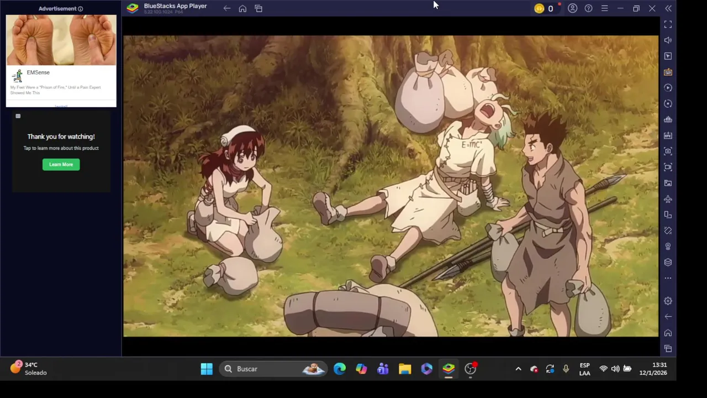
Task: Open the ESP LAA language switcher
Action: tap(584, 369)
